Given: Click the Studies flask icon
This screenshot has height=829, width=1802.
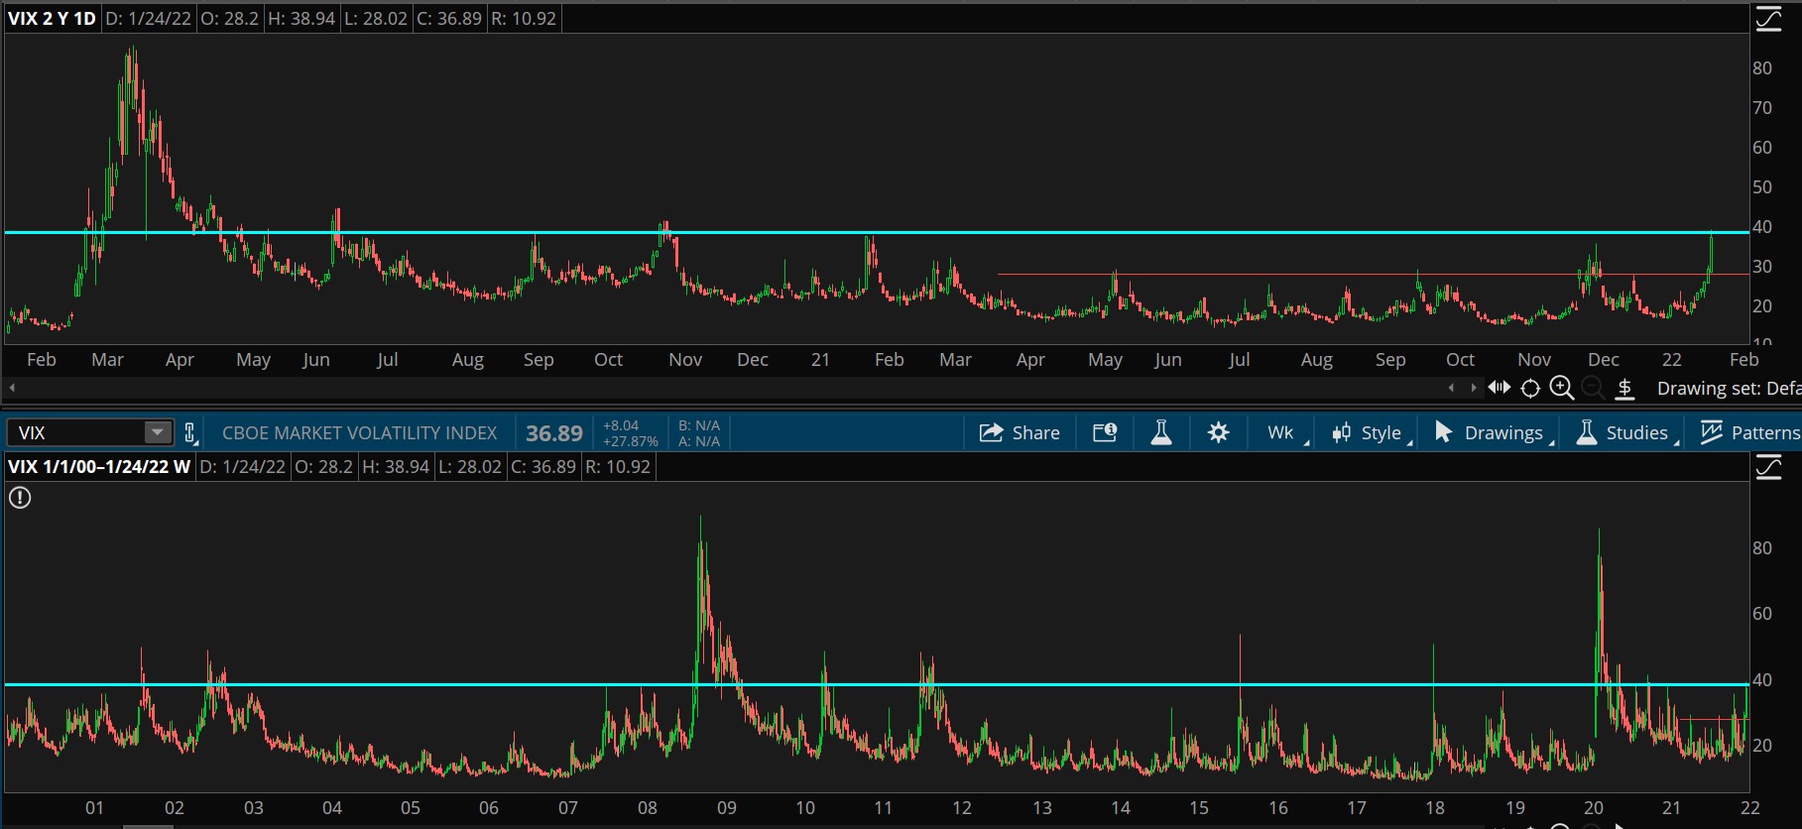Looking at the screenshot, I should point(1587,432).
